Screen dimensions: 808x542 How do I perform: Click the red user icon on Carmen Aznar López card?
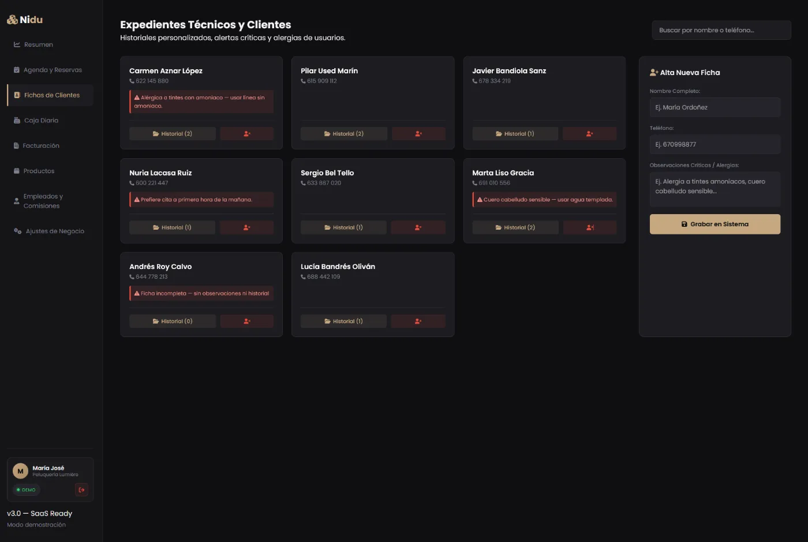pyautogui.click(x=247, y=134)
